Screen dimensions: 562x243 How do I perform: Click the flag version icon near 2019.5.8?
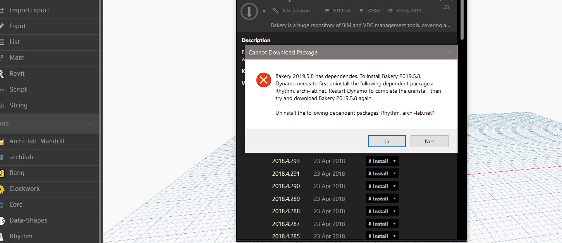(327, 11)
